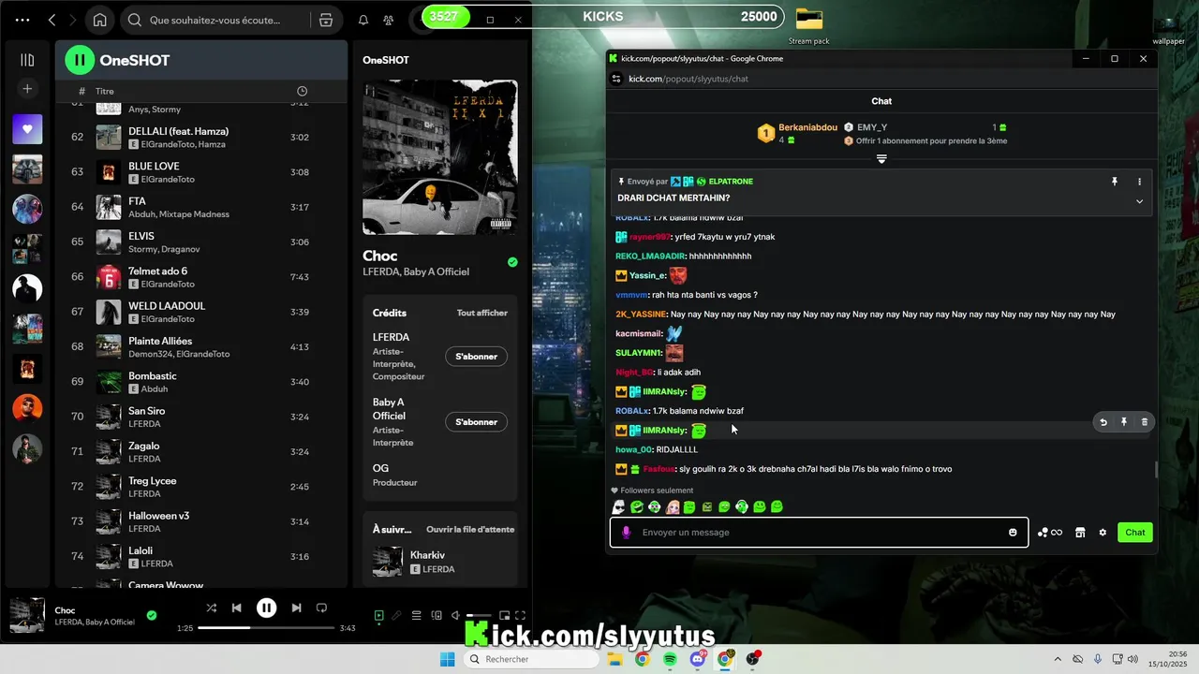Open Spotify from the Windows taskbar

tap(671, 659)
